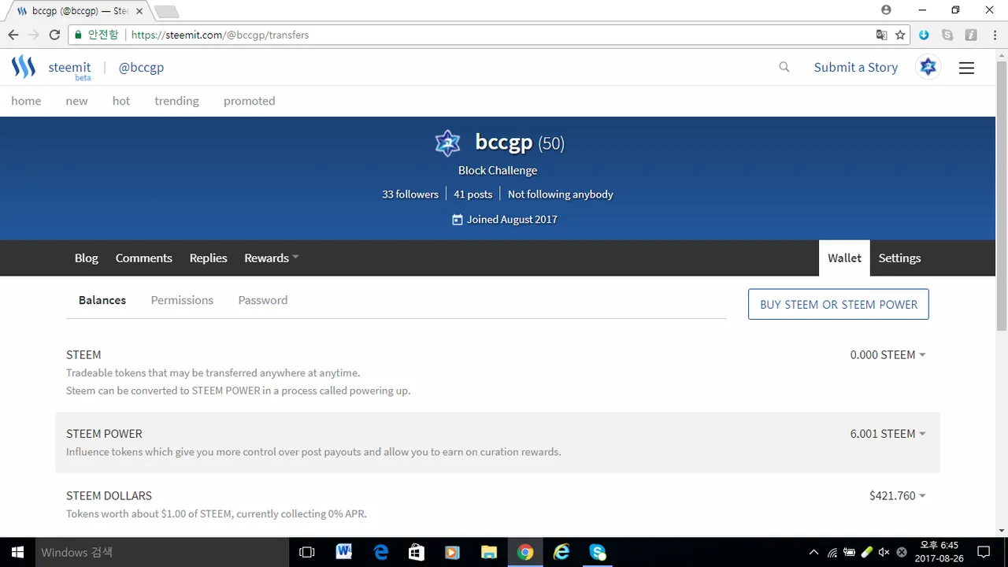Open the new posts link

click(x=76, y=101)
